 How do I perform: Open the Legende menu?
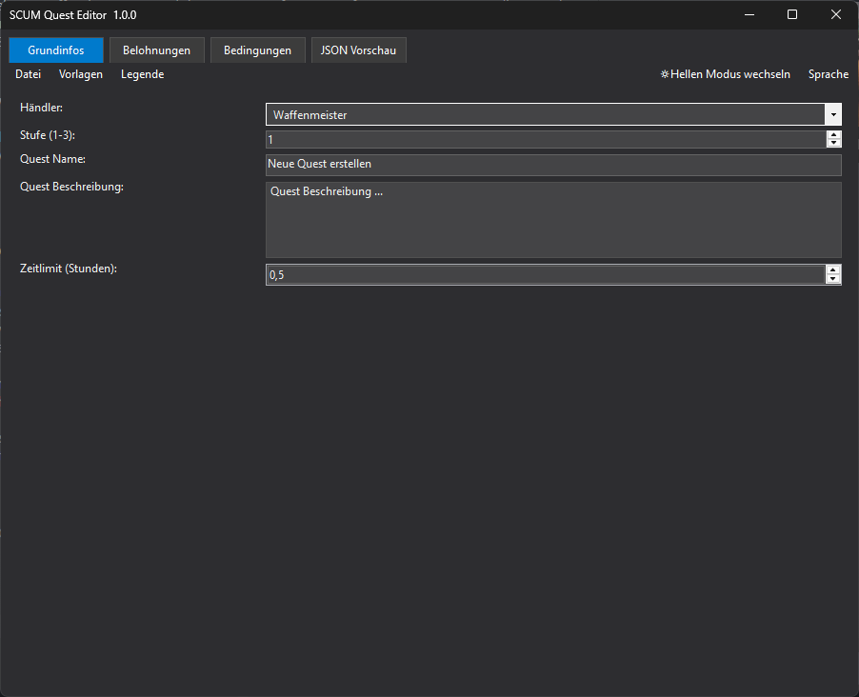tap(142, 74)
